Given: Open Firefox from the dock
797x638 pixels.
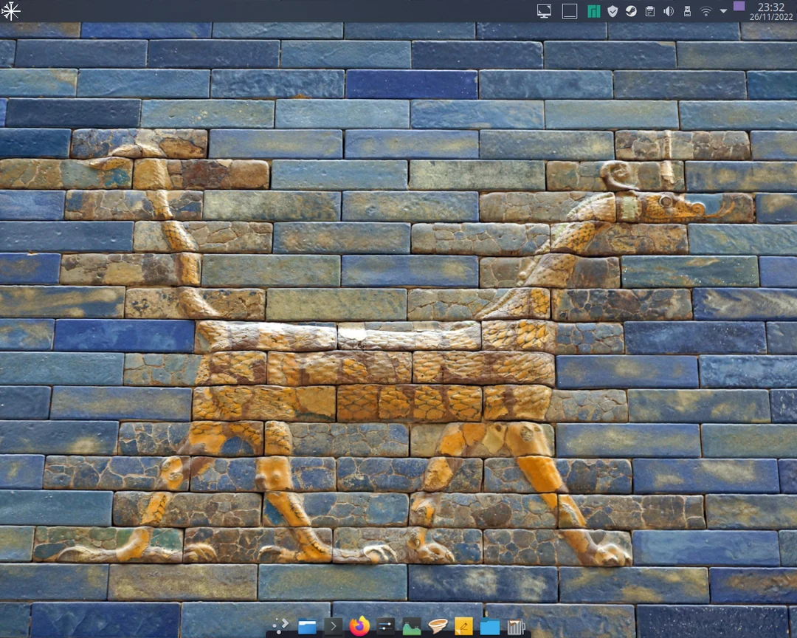Looking at the screenshot, I should [359, 626].
